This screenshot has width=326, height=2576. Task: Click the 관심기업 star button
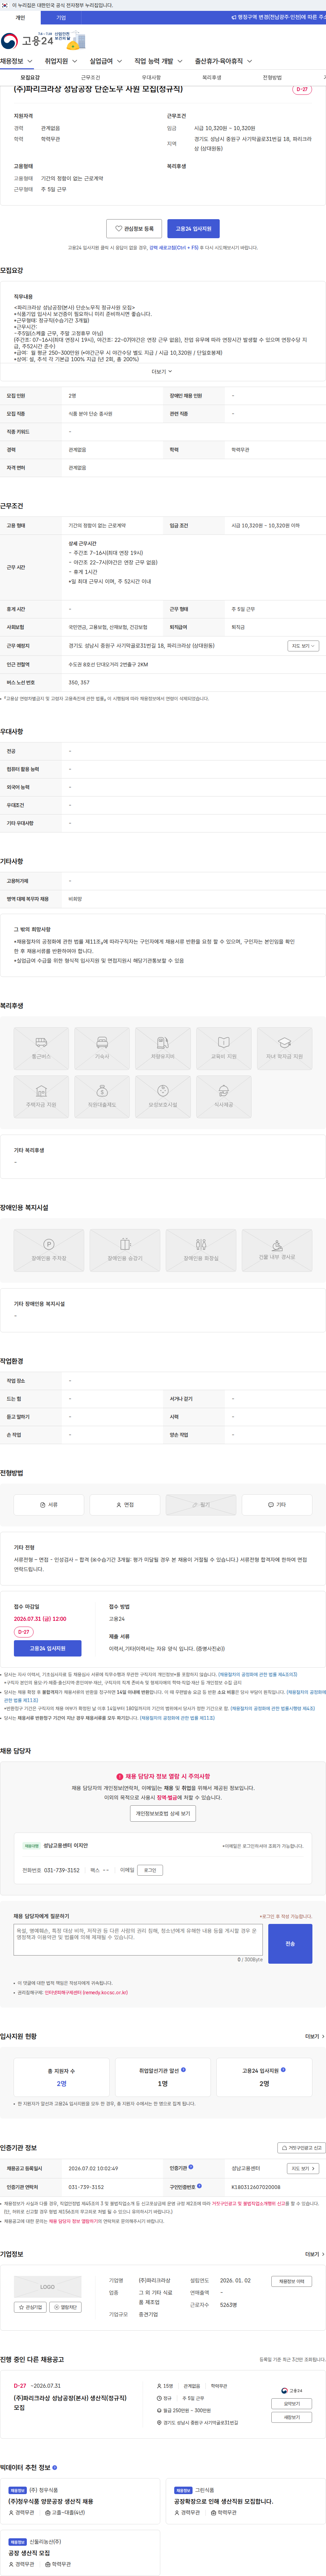[30, 2307]
